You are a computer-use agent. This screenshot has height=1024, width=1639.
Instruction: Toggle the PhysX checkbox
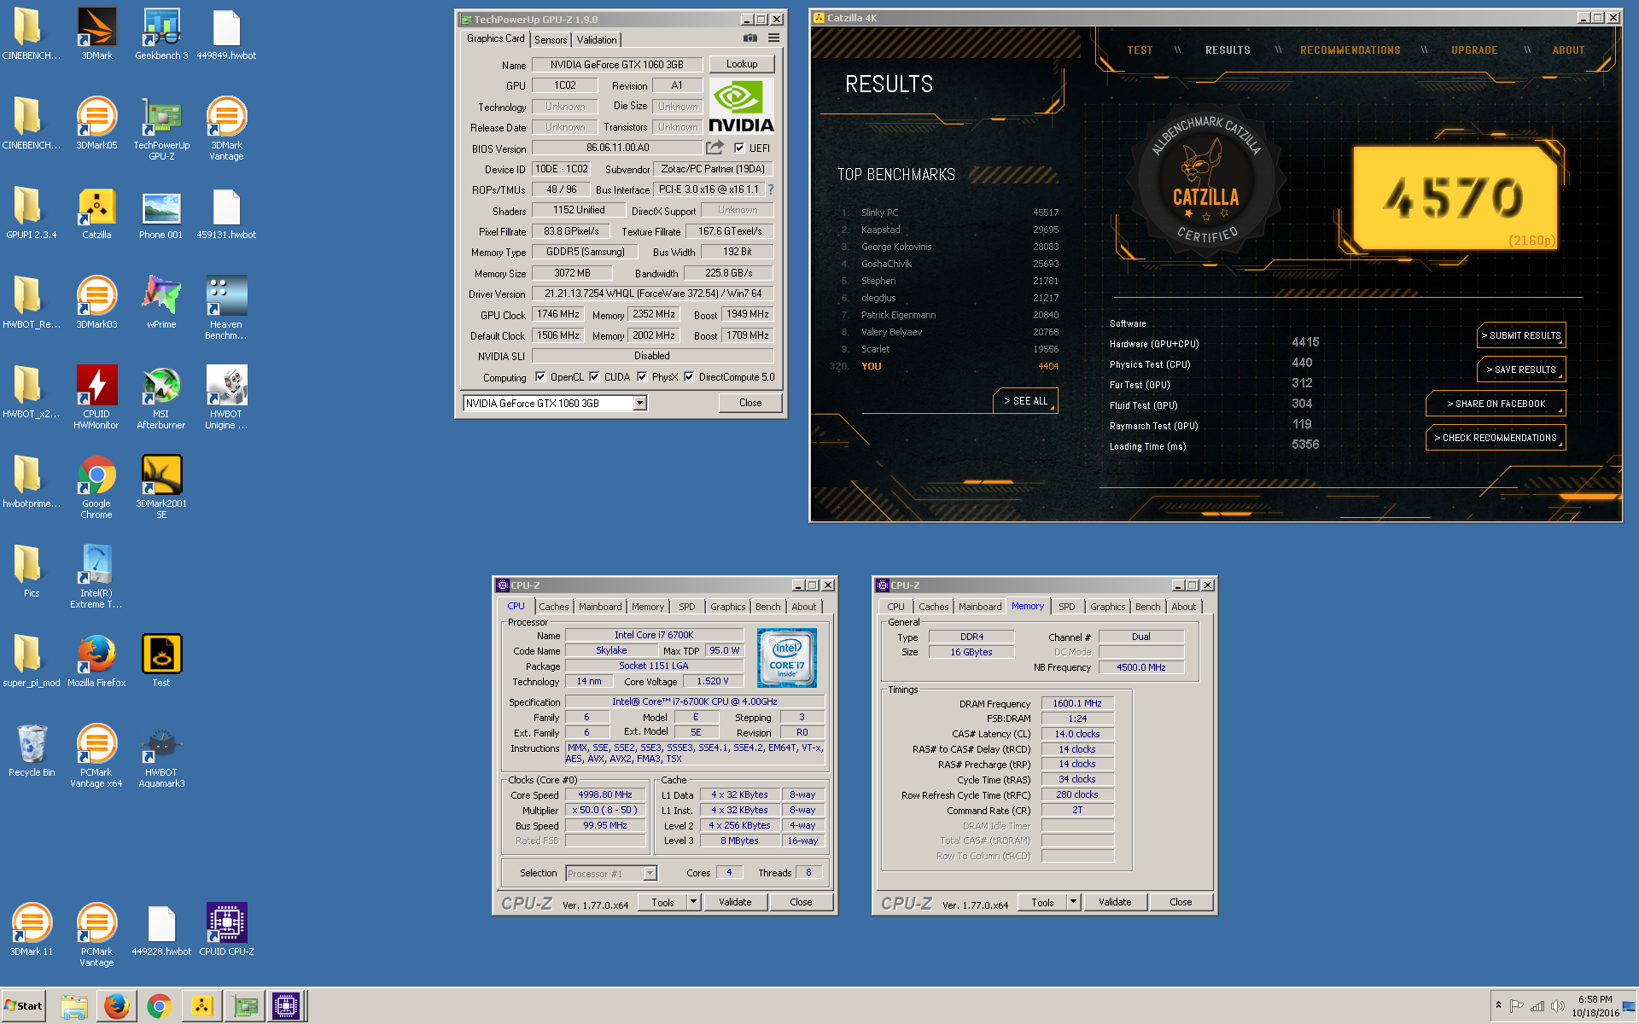[642, 376]
